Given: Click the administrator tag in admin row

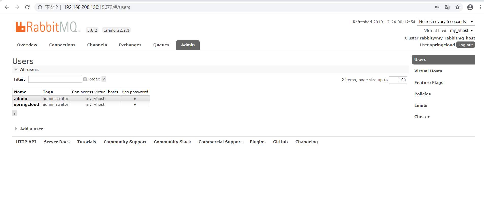Looking at the screenshot, I should [56, 99].
